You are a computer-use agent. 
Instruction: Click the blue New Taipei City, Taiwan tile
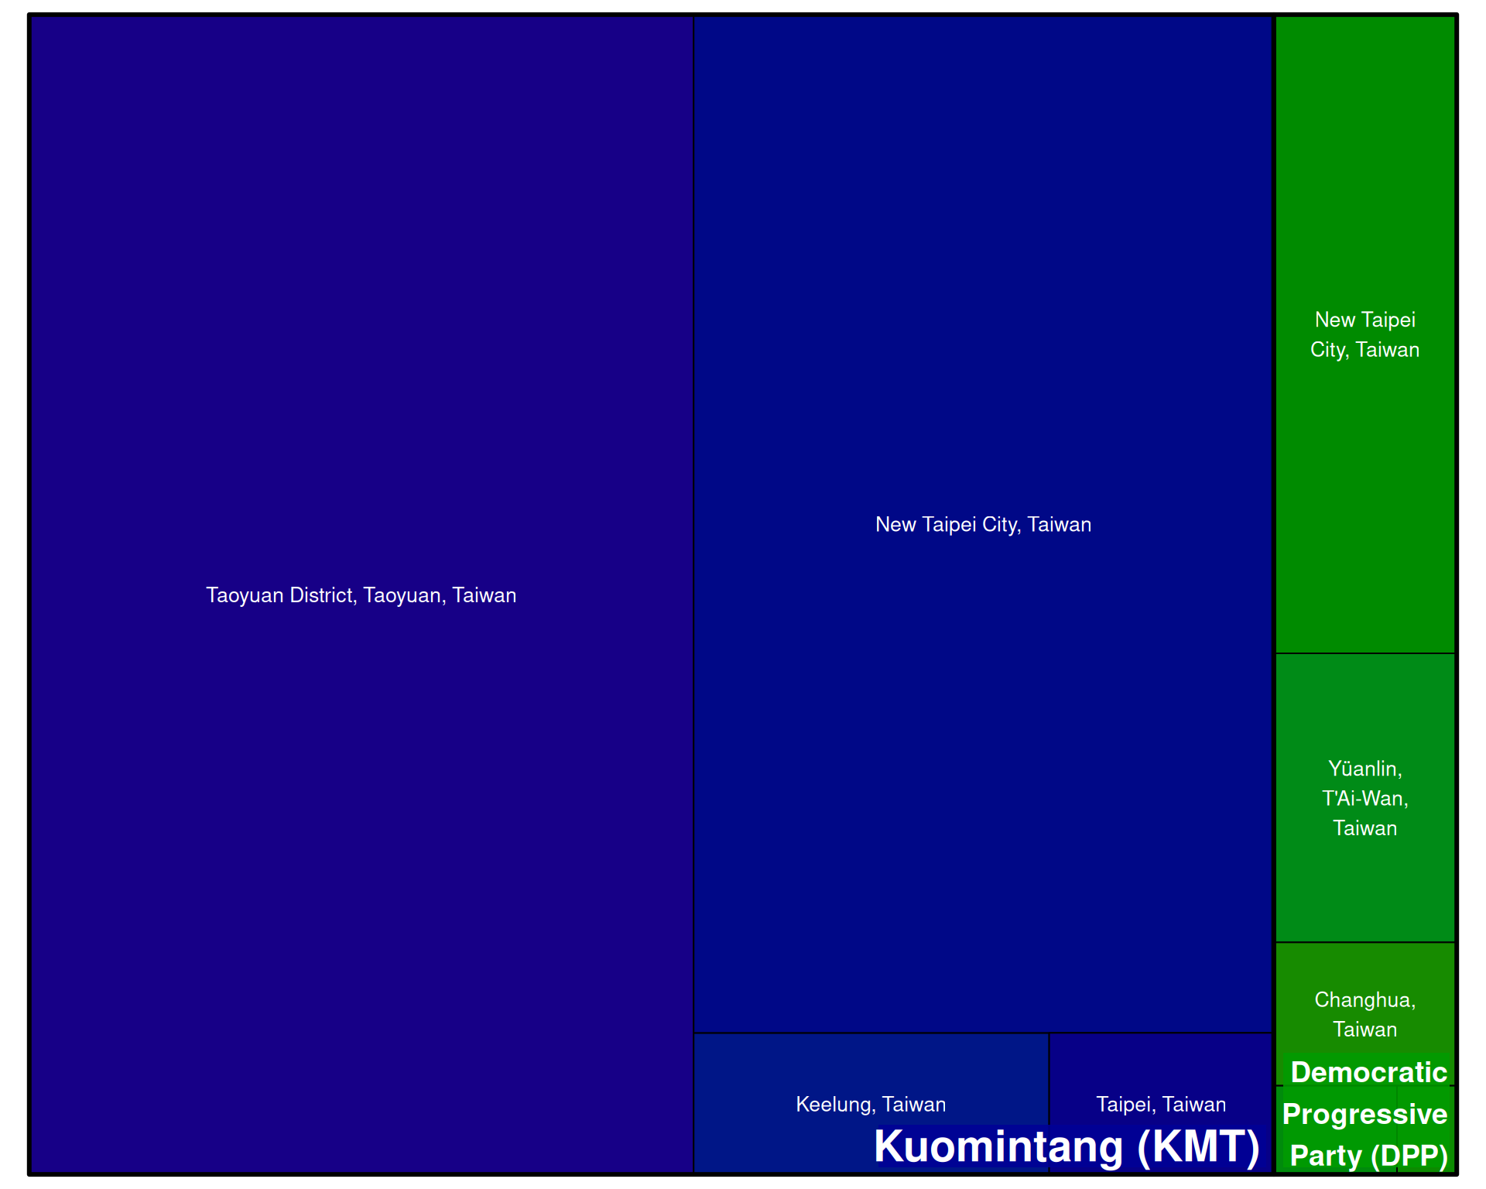pos(983,524)
